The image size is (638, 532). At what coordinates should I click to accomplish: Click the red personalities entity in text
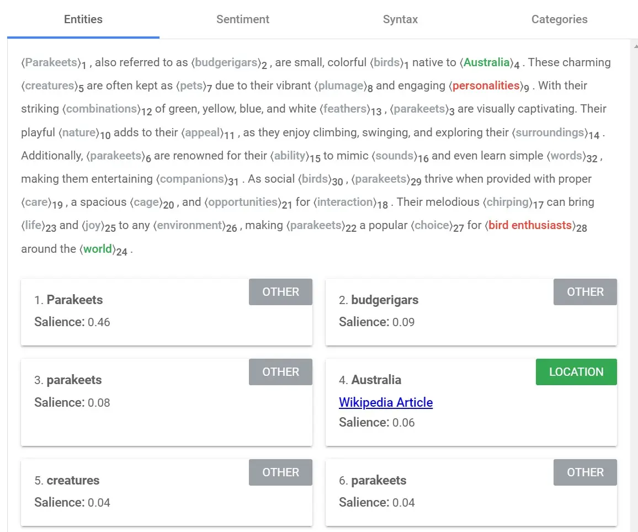(486, 86)
